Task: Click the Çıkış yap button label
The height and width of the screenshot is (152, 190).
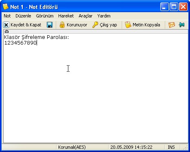Action: click(x=108, y=25)
